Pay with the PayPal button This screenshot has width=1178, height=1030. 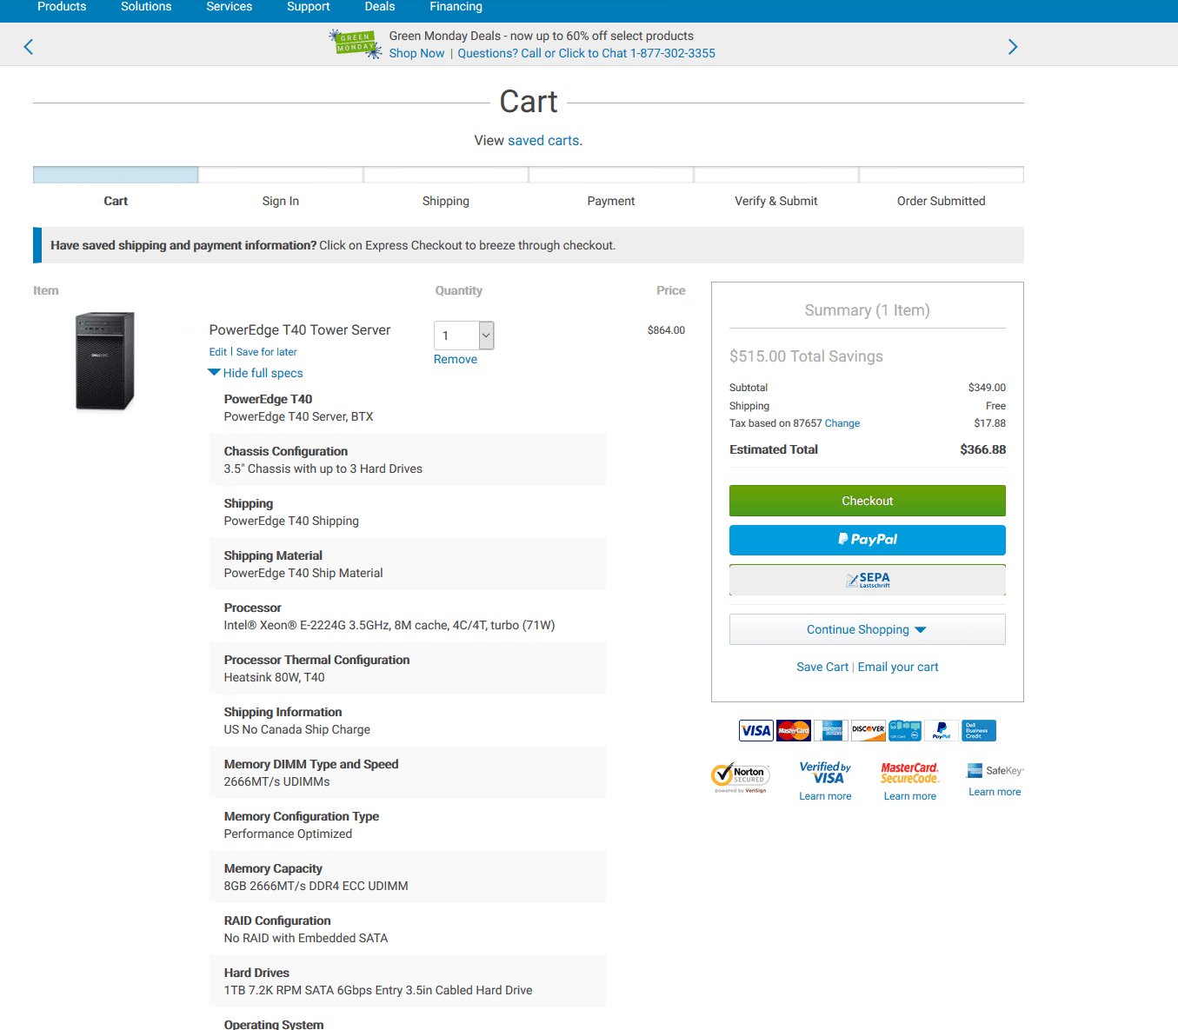click(868, 540)
